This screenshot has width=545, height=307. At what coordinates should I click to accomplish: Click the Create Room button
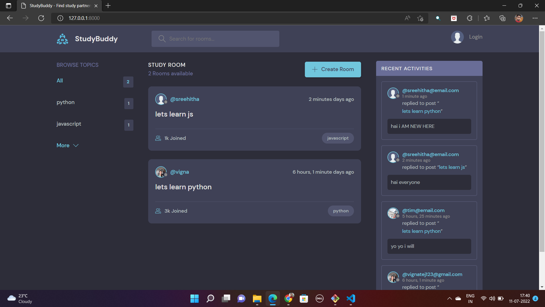point(333,69)
